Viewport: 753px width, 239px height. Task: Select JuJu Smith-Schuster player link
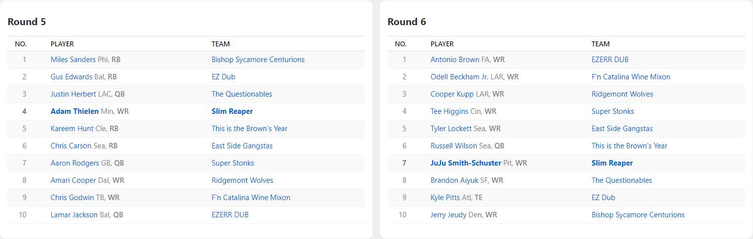pyautogui.click(x=466, y=163)
